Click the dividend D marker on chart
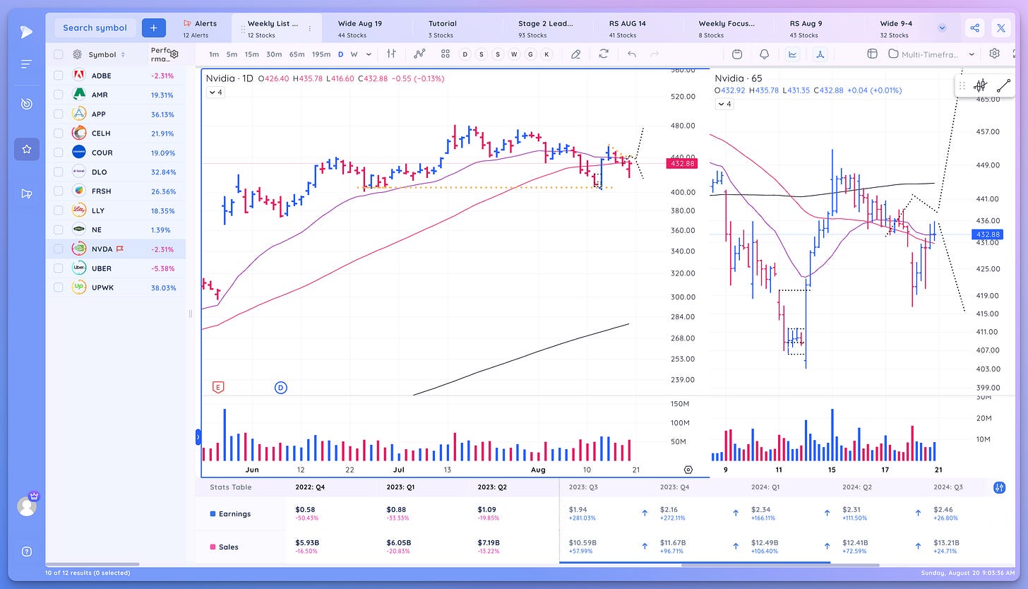Viewport: 1028px width, 589px height. (280, 387)
